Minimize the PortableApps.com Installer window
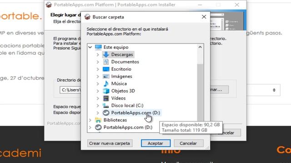Screen dimensions: 291x163 point(200,5)
